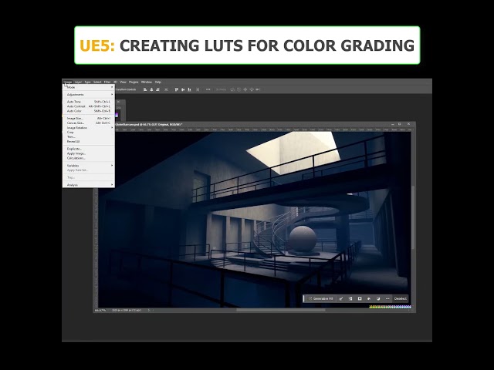Click Align left edges icon
This screenshot has width=494, height=370.
click(145, 89)
